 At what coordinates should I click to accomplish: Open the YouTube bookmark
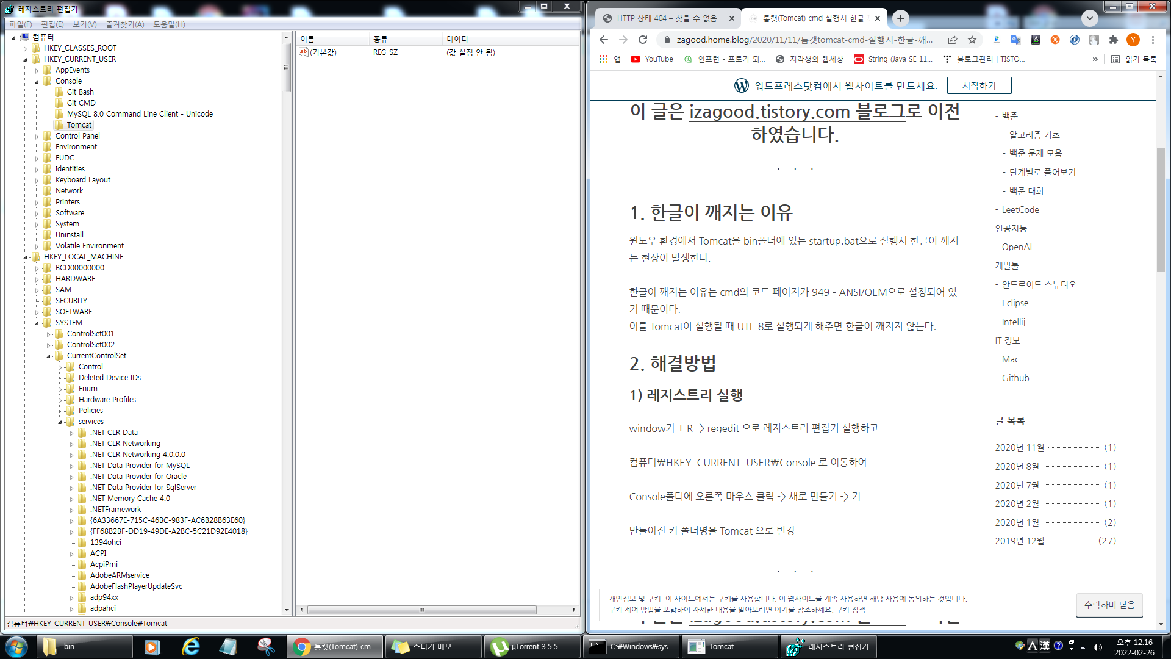[652, 59]
